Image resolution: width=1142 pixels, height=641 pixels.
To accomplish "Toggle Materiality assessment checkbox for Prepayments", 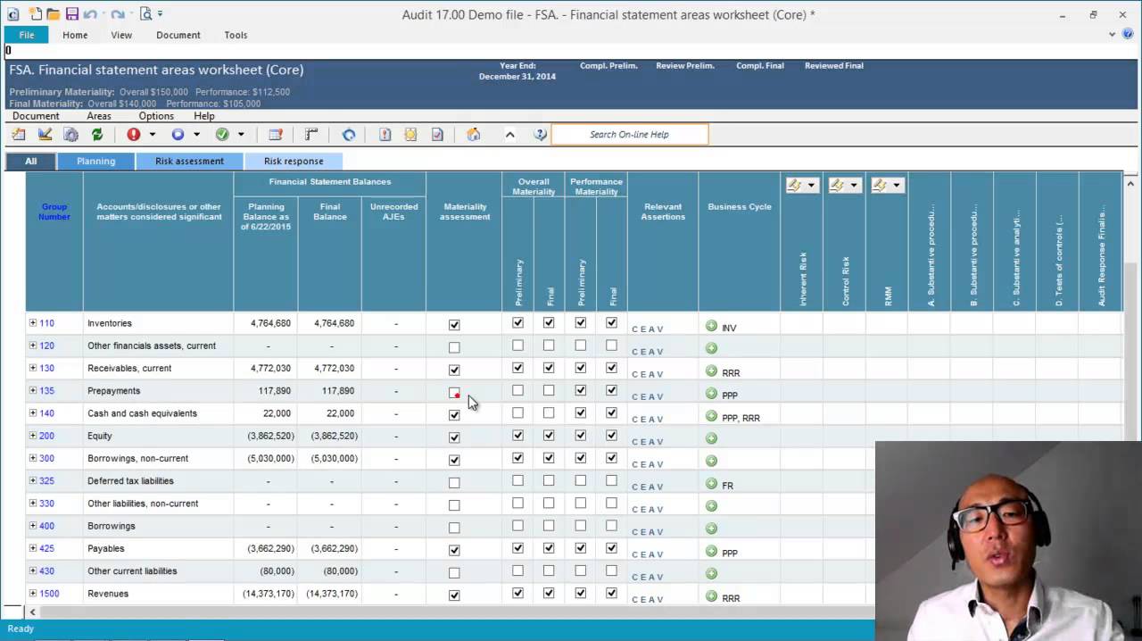I will [454, 393].
